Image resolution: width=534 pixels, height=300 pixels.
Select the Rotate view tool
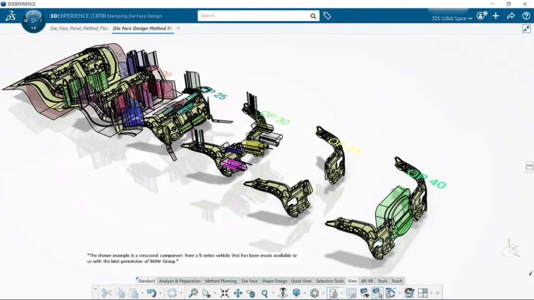251,293
